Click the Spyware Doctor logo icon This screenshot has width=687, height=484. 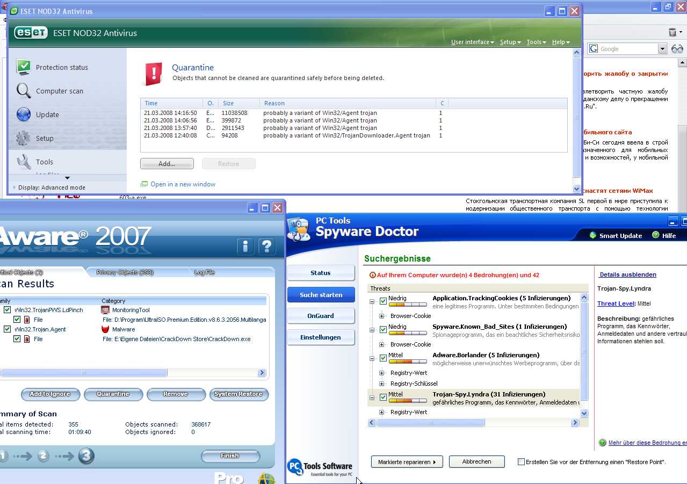click(x=299, y=229)
